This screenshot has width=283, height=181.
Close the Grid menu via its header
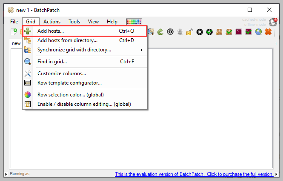pyautogui.click(x=31, y=22)
